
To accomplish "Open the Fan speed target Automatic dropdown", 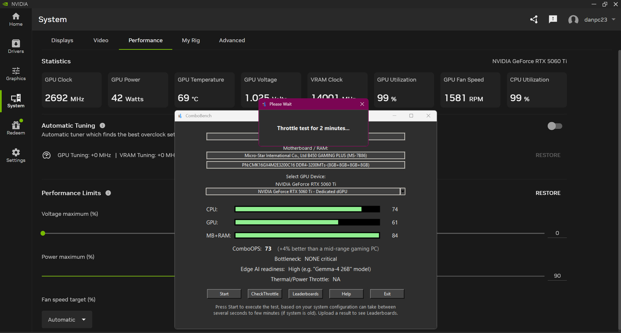I will pos(67,319).
